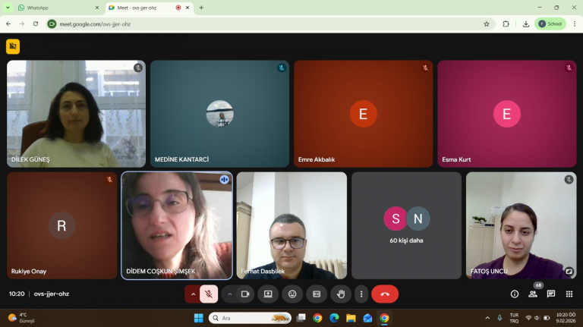Open the emoji reactions icon
Image resolution: width=583 pixels, height=327 pixels.
pos(292,294)
